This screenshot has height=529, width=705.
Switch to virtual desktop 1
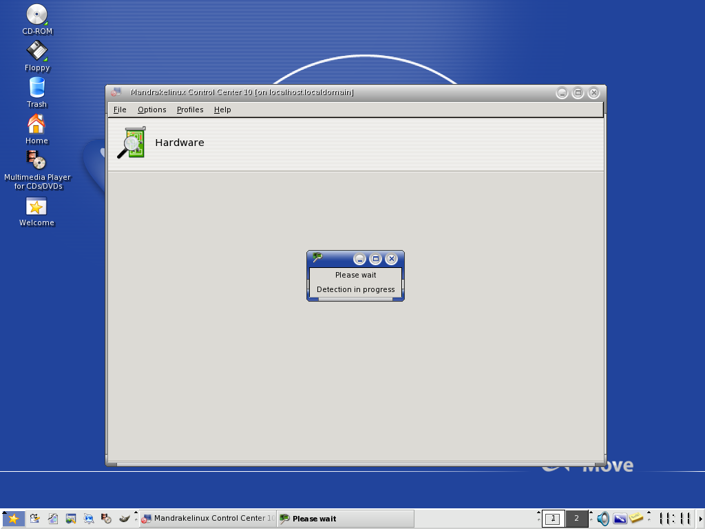coord(553,519)
